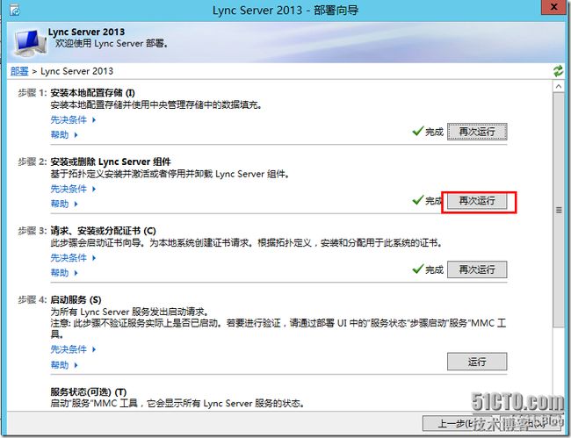Click 服务状态(可选) (T) heading
571x438 pixels.
point(89,392)
